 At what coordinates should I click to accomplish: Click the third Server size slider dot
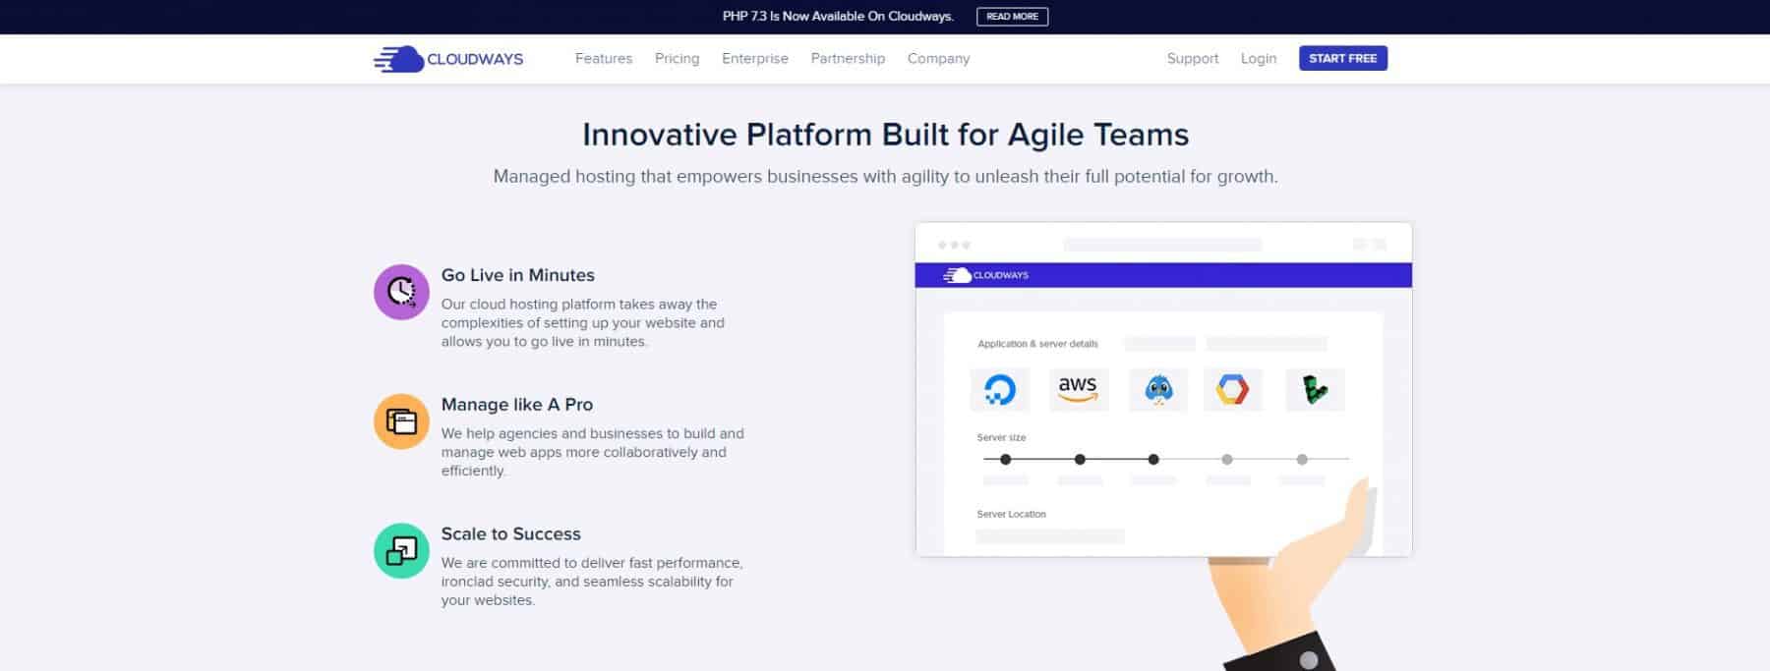pos(1153,460)
